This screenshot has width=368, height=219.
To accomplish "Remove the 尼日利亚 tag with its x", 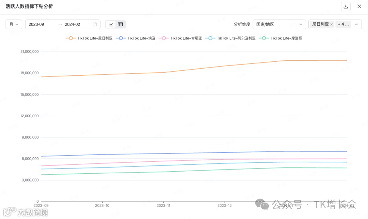I will click(x=332, y=24).
